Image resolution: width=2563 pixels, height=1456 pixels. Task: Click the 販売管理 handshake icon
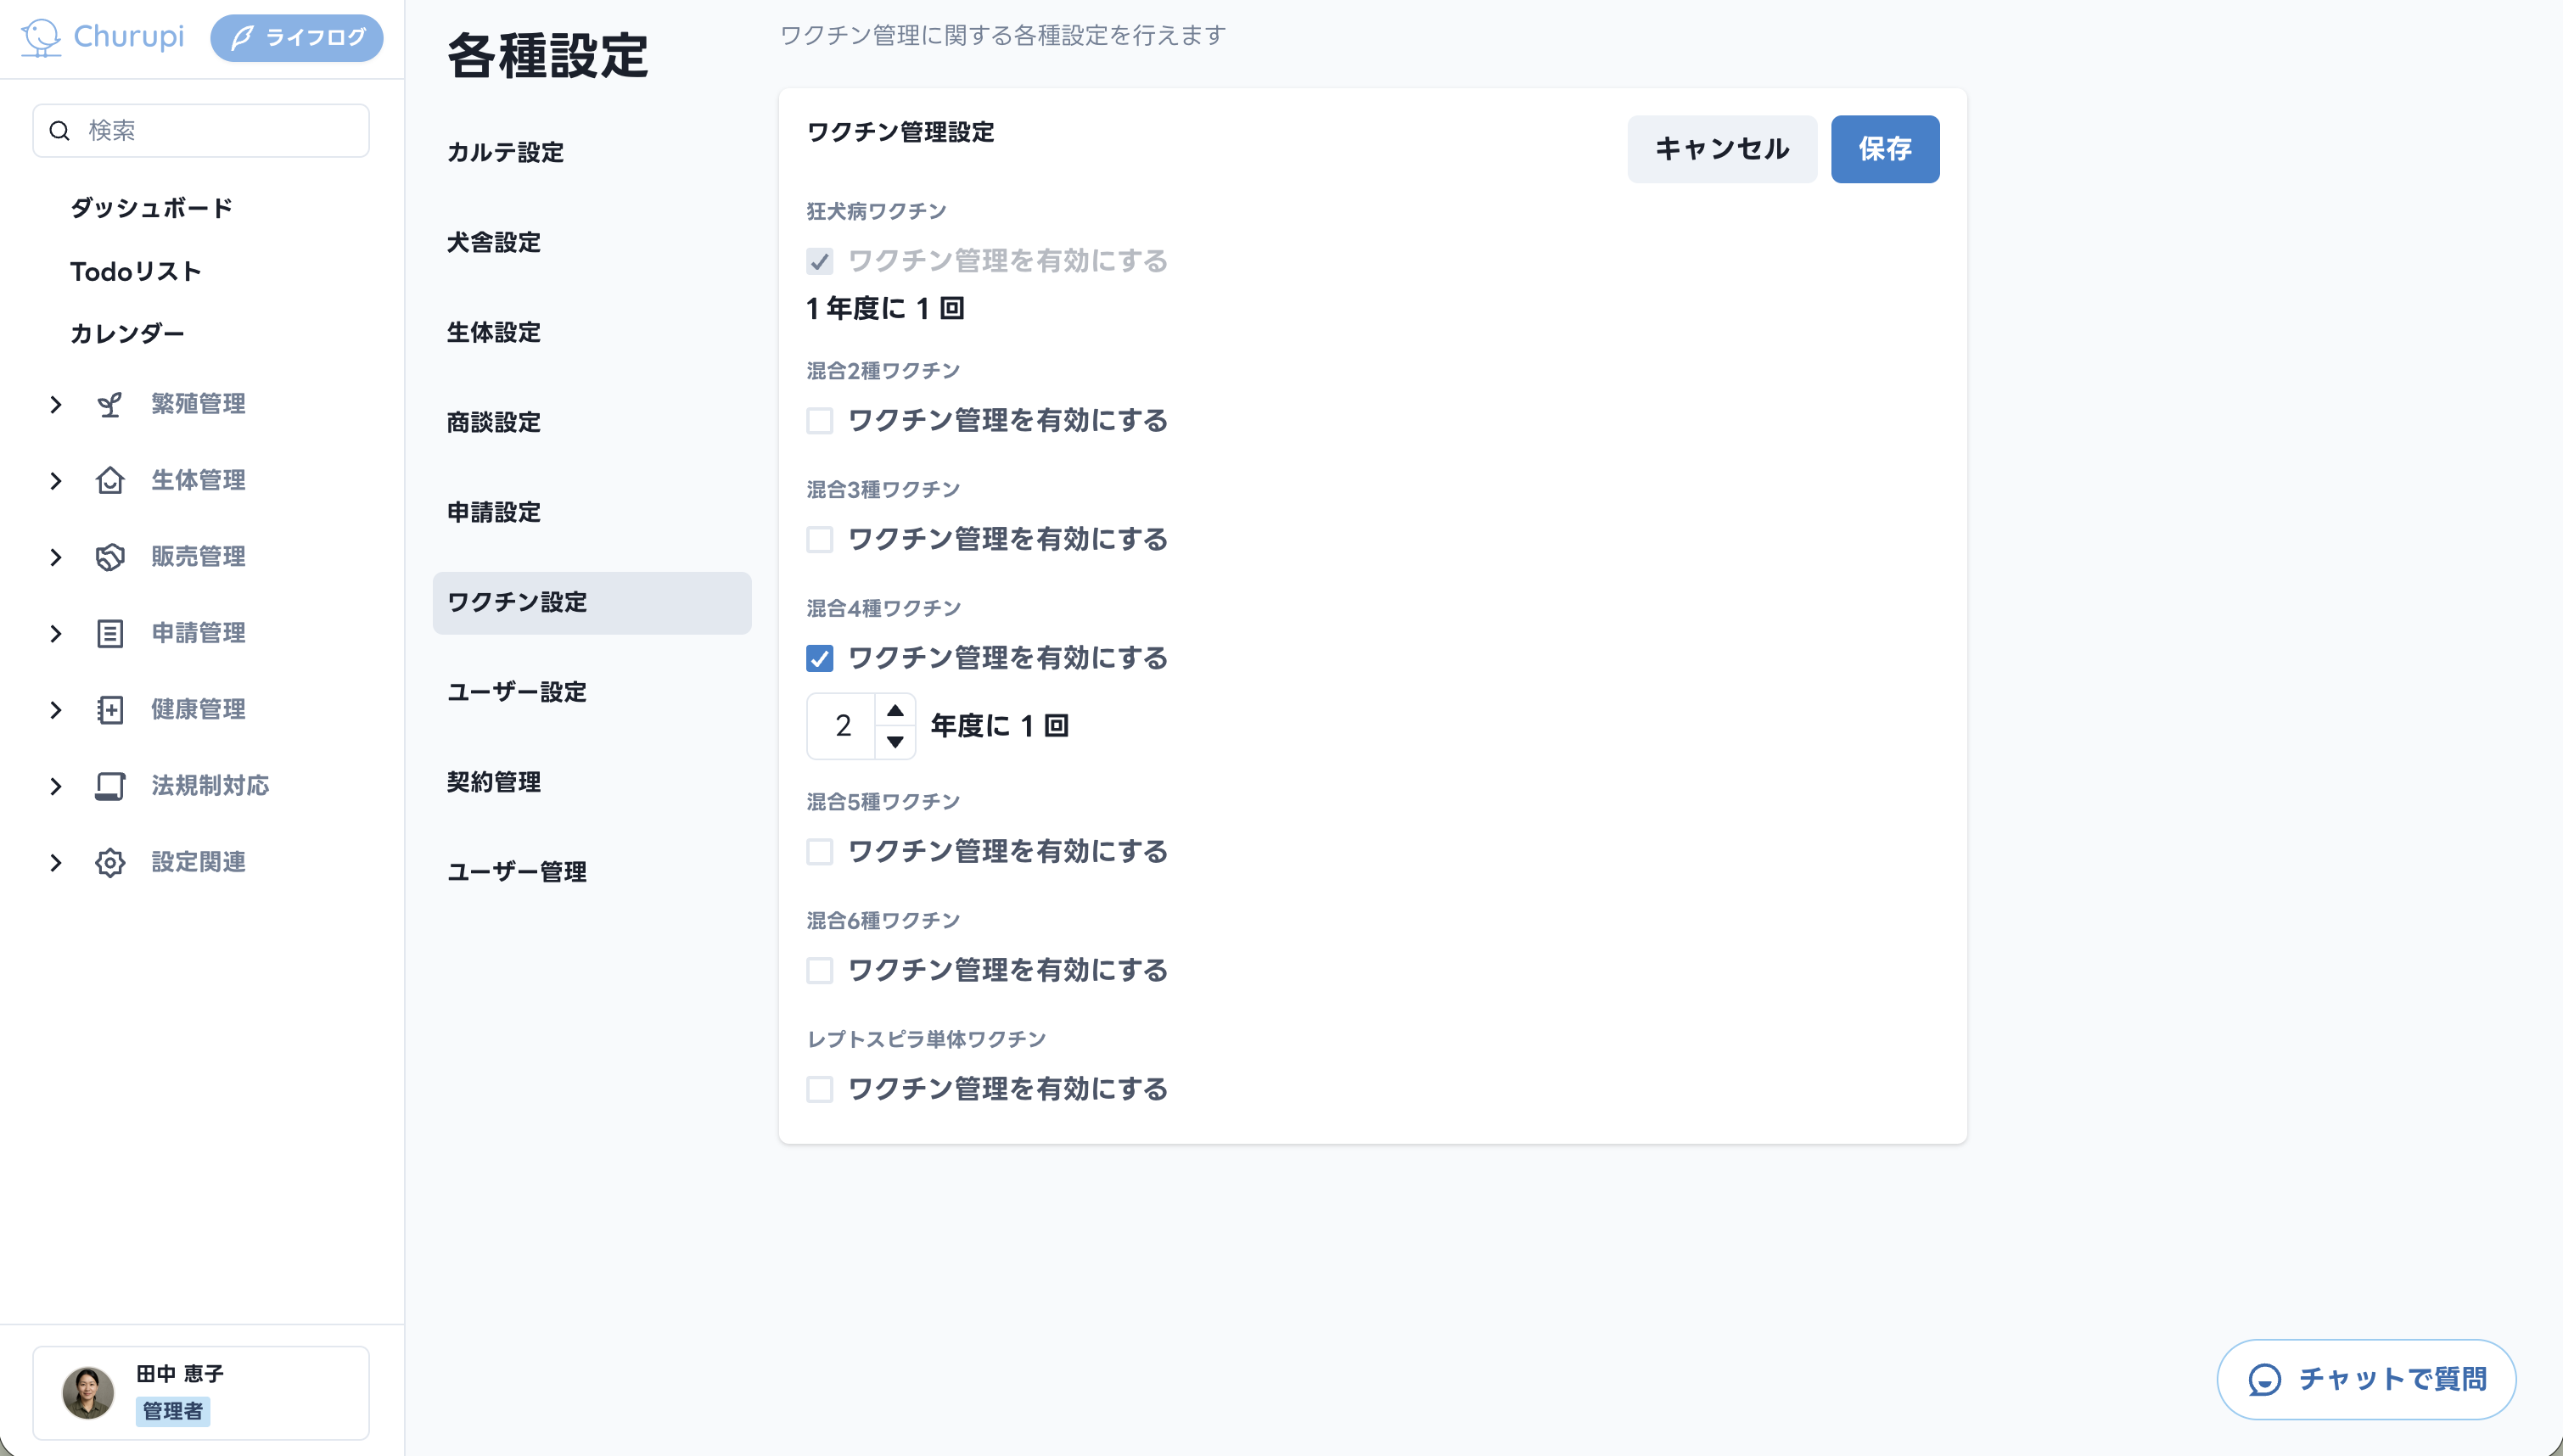tap(110, 557)
